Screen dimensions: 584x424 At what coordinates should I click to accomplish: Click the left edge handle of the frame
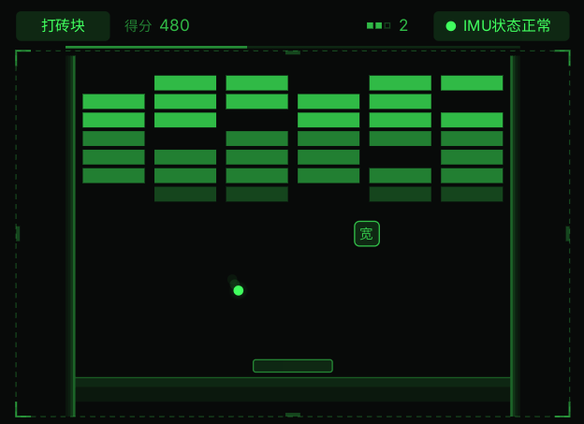coord(18,234)
